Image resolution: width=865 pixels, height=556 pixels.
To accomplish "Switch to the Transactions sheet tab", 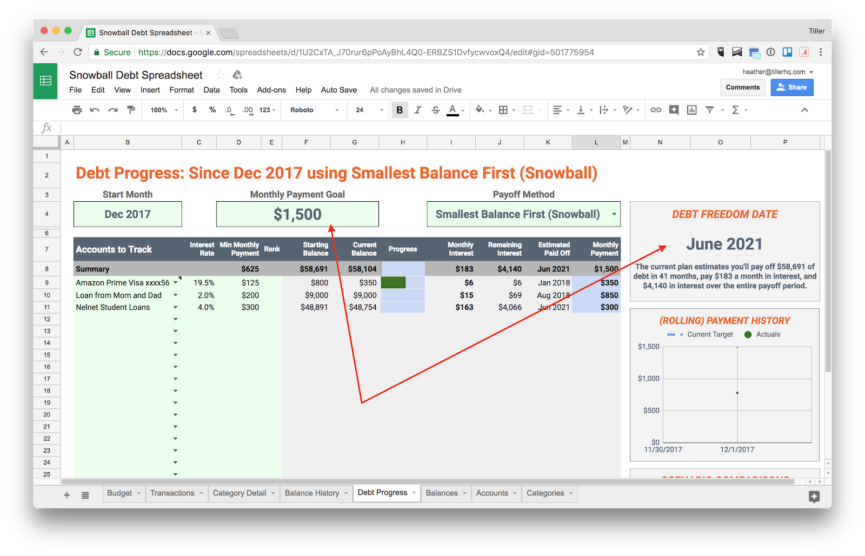I will point(177,493).
